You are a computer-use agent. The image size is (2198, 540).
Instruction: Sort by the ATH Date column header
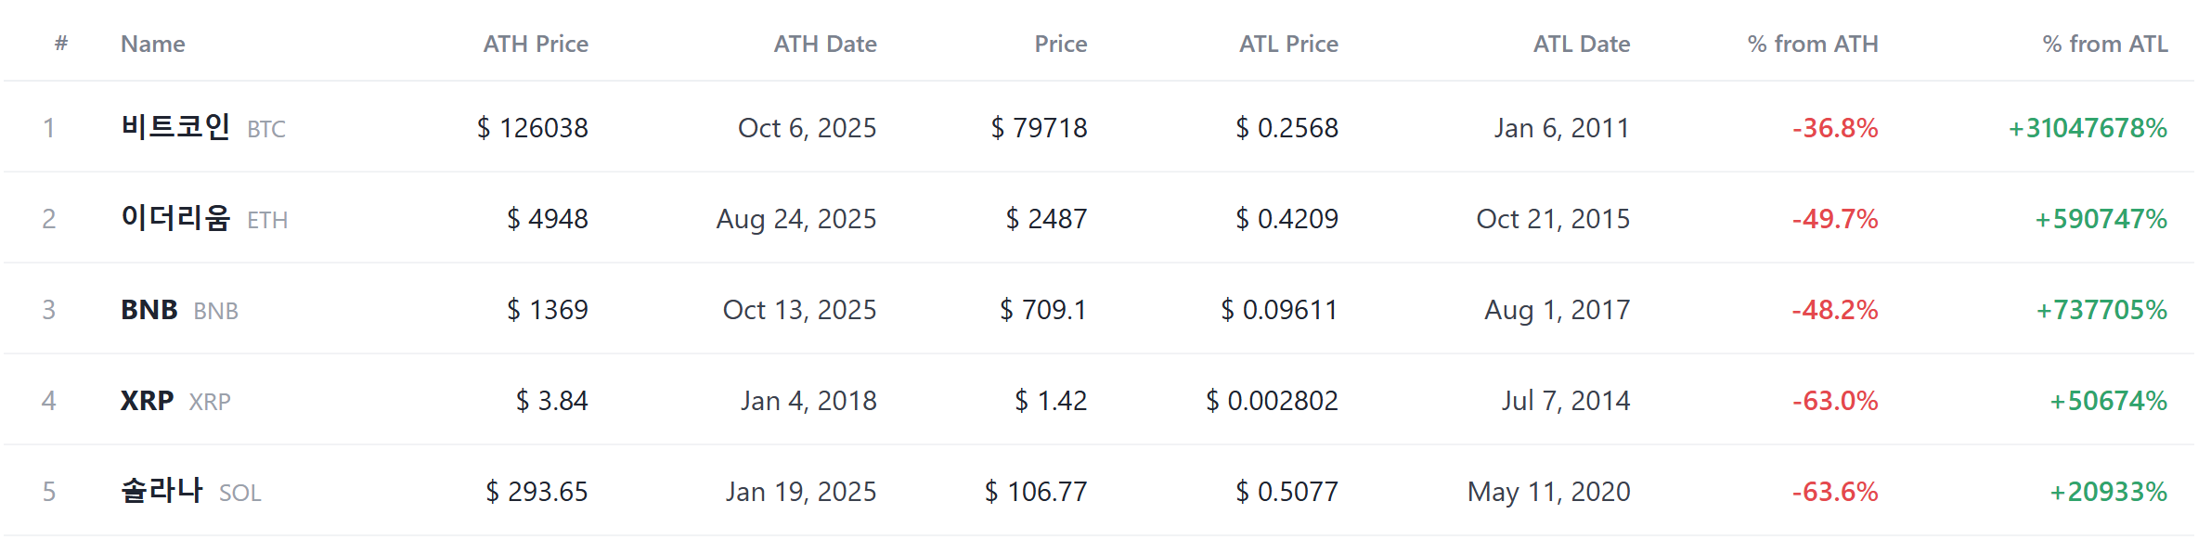(825, 44)
